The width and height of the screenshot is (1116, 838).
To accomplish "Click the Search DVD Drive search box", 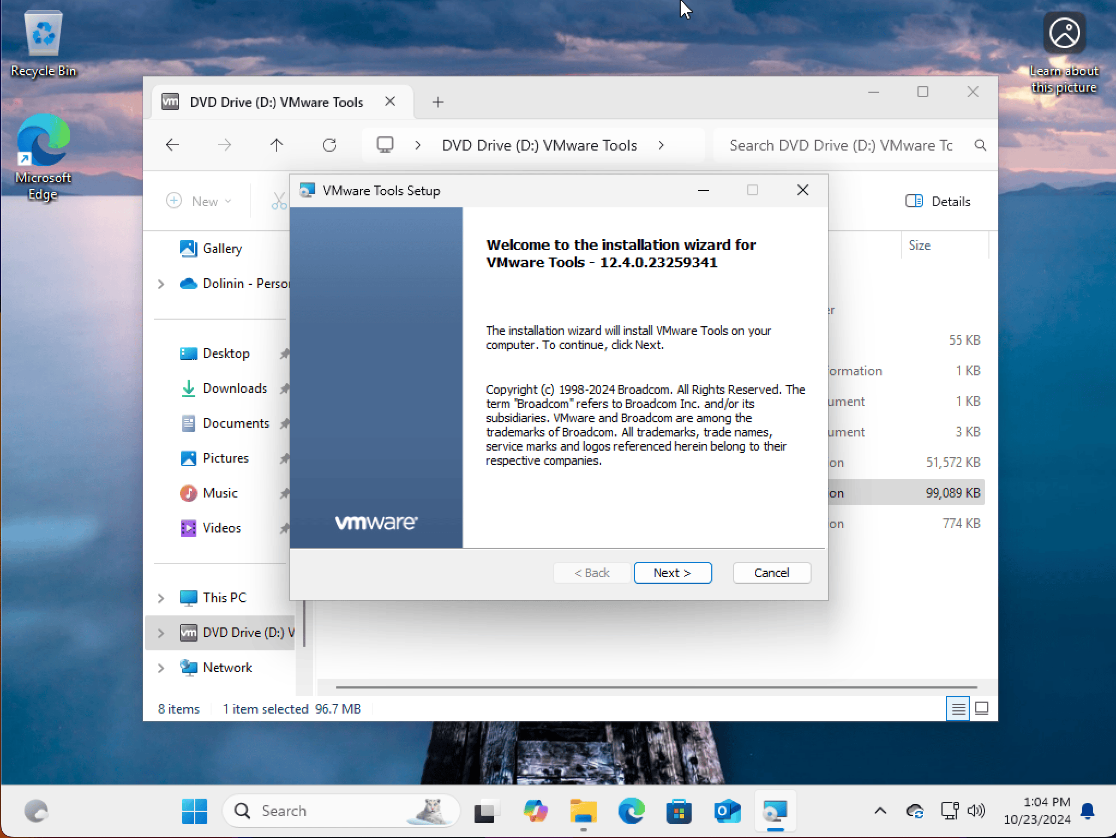I will point(840,146).
